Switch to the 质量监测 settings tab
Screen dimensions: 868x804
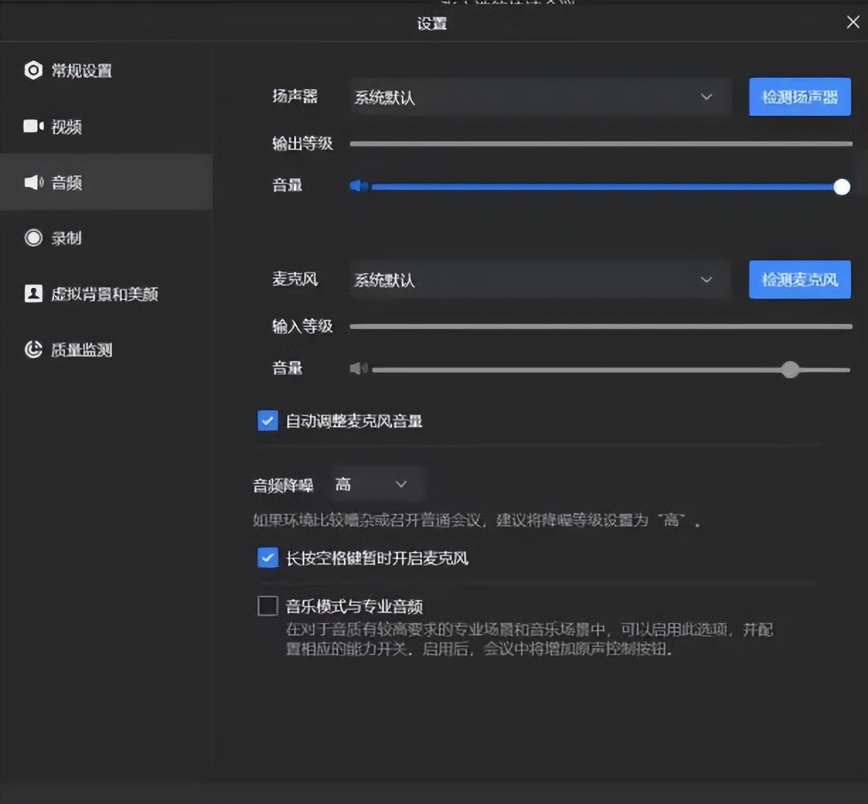78,349
